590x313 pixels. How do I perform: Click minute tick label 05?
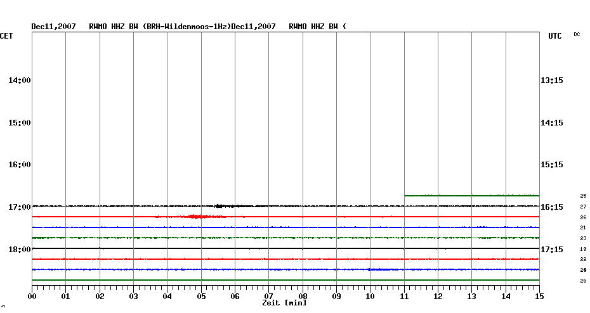[201, 296]
